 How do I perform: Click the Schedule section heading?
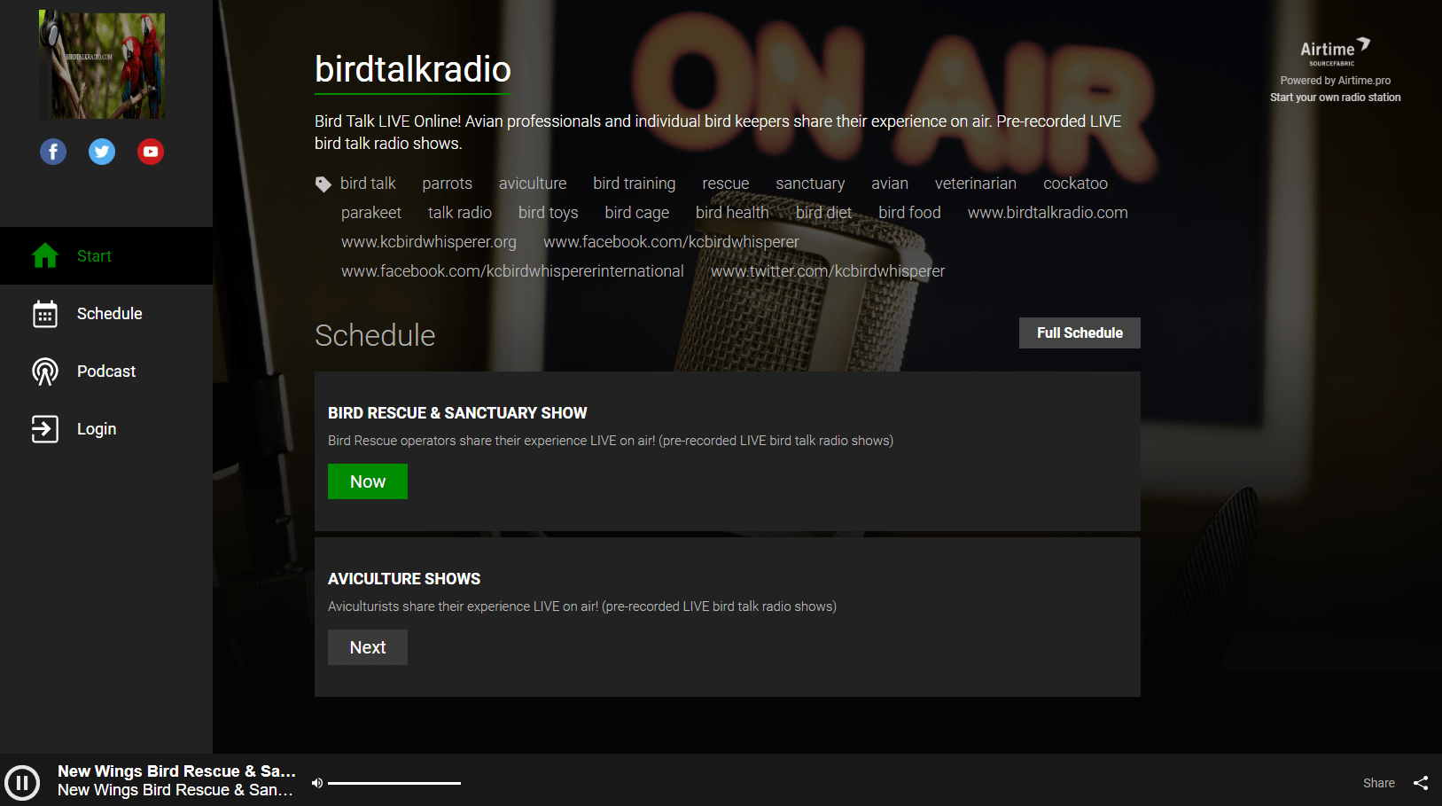(375, 335)
